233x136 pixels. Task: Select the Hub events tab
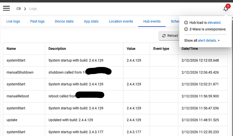click(x=152, y=22)
